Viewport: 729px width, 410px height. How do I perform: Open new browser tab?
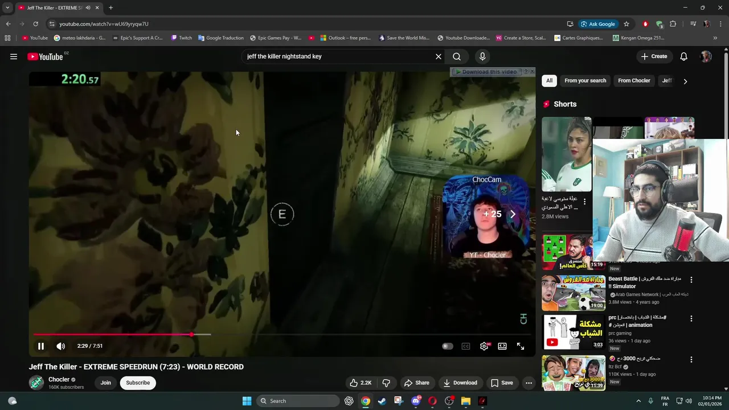[x=110, y=8]
